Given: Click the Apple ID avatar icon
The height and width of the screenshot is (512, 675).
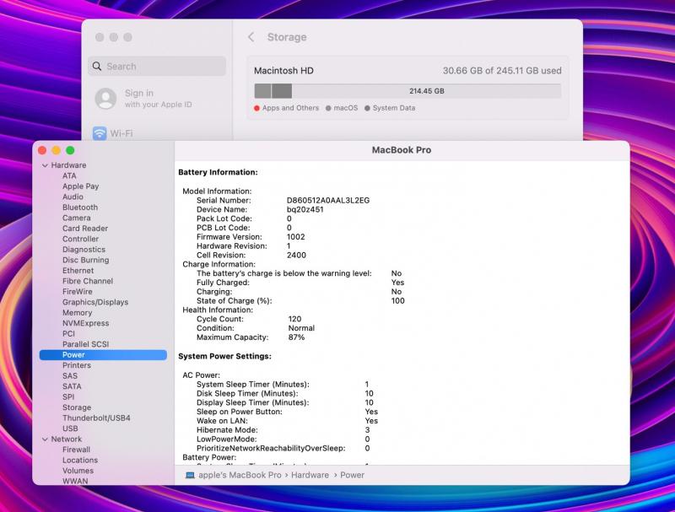Looking at the screenshot, I should click(x=106, y=99).
